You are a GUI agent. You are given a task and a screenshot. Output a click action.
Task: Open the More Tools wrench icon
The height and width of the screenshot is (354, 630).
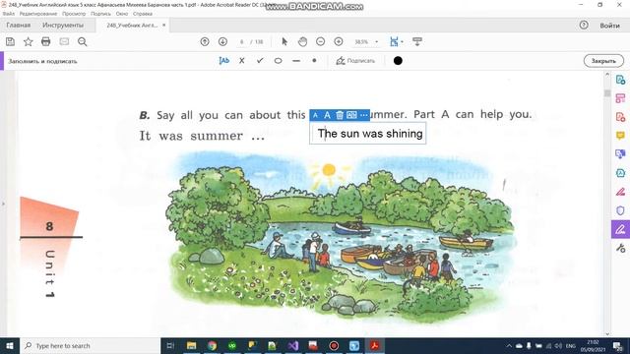(620, 249)
